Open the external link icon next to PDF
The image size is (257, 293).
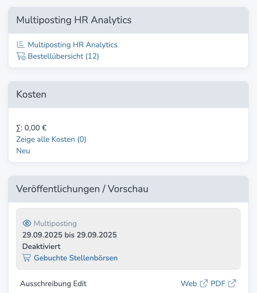[x=232, y=283]
